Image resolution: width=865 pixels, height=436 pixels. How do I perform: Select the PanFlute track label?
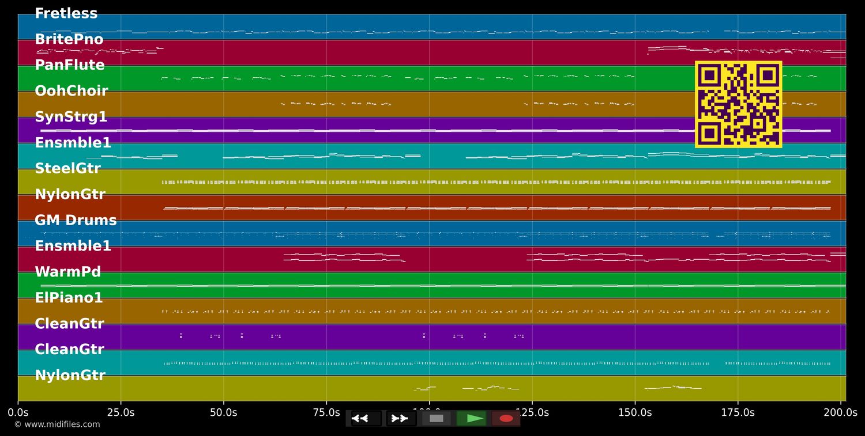pos(70,66)
